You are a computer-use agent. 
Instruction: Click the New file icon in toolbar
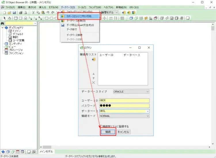5,13
